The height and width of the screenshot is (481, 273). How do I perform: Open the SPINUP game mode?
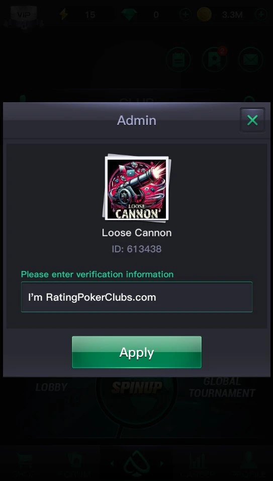pyautogui.click(x=137, y=387)
